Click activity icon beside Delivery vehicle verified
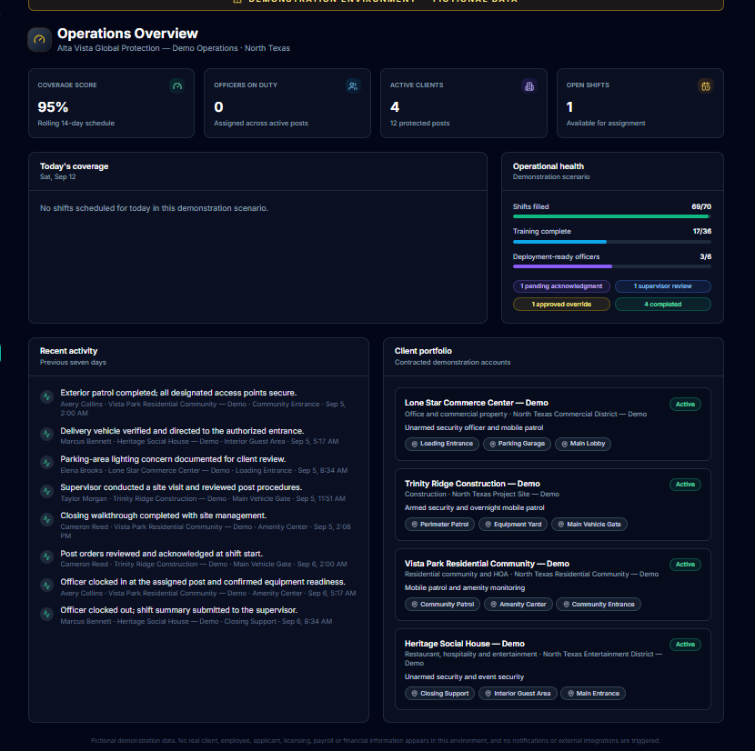Image resolution: width=755 pixels, height=751 pixels. pos(46,435)
